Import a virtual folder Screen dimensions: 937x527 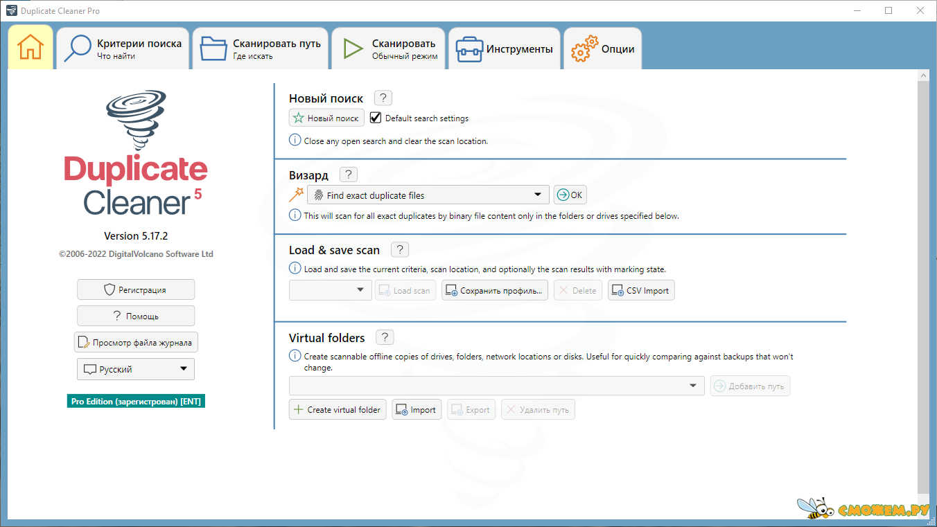(416, 409)
